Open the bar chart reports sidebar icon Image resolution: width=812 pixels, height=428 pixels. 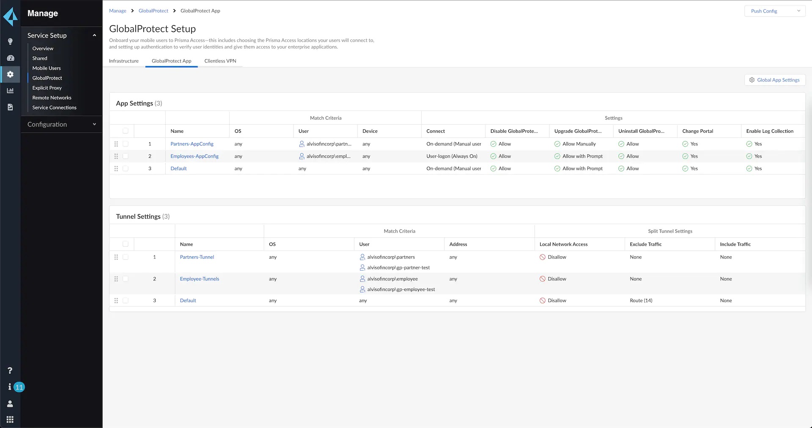click(x=10, y=91)
